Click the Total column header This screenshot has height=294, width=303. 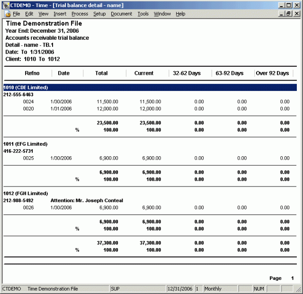tap(101, 73)
